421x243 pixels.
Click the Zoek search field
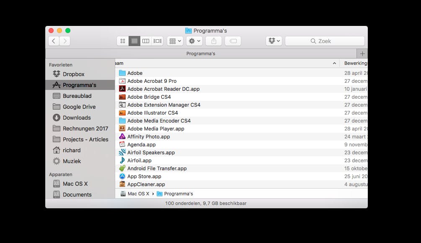[x=325, y=41]
